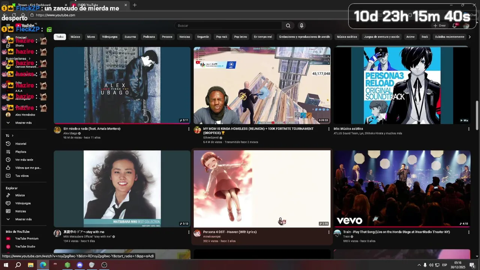
Task: Click the Crear button
Action: click(440, 25)
